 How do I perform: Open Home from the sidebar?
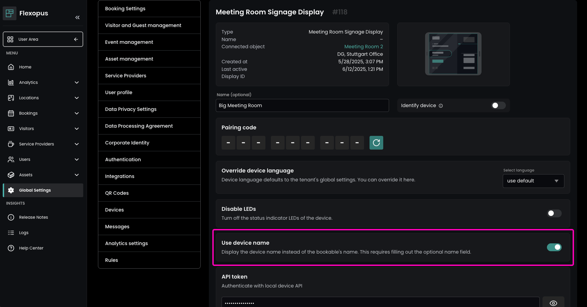[25, 67]
